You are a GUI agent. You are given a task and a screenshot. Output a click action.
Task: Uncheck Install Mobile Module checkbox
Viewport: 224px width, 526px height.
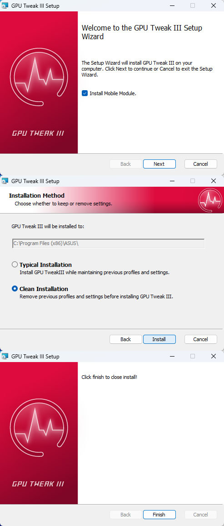click(x=85, y=93)
